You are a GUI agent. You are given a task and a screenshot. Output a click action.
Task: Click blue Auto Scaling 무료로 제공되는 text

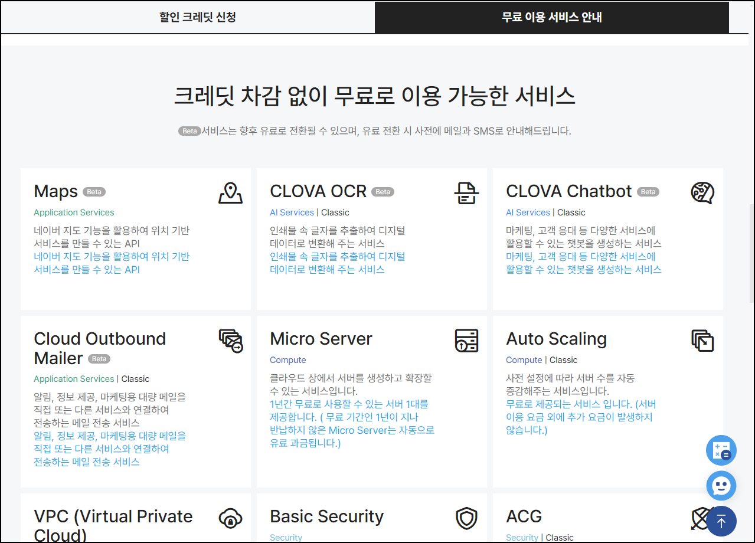point(581,417)
